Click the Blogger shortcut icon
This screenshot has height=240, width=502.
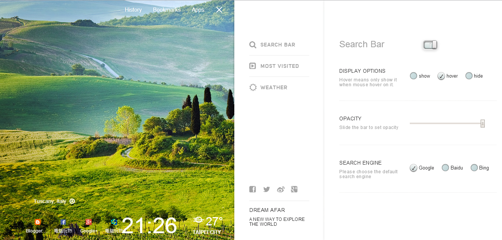pos(37,222)
